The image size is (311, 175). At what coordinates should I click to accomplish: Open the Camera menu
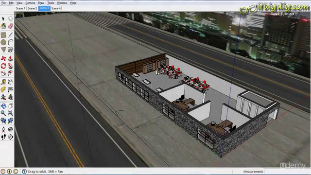[30, 3]
